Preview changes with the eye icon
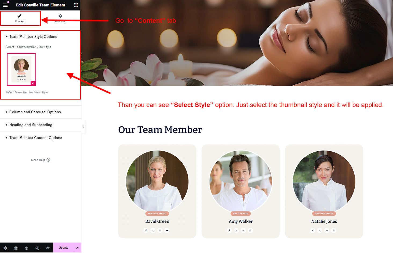Image resolution: width=393 pixels, height=253 pixels. tap(48, 248)
